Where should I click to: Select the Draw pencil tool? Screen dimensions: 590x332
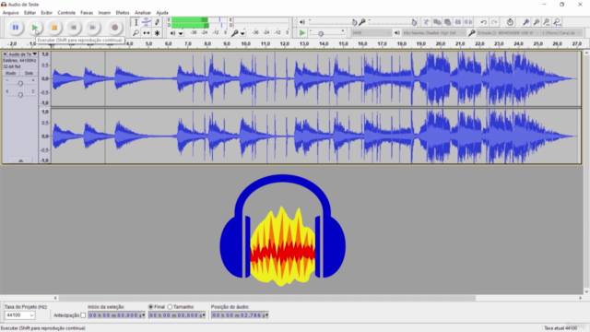(158, 22)
